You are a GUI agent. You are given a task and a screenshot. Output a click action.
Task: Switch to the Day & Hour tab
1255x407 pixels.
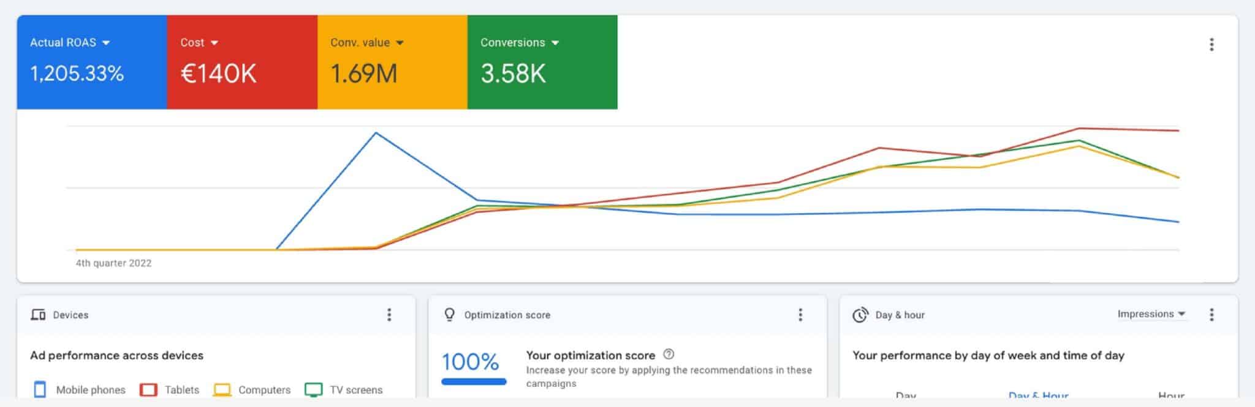pos(1038,395)
